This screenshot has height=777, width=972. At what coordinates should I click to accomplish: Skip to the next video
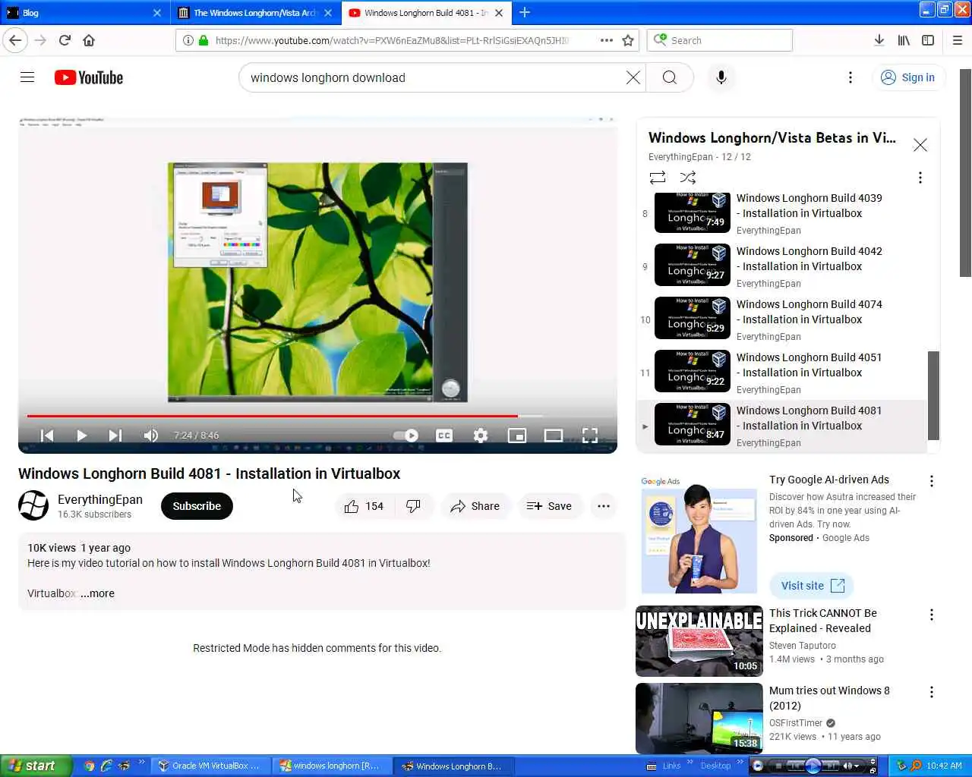point(115,436)
